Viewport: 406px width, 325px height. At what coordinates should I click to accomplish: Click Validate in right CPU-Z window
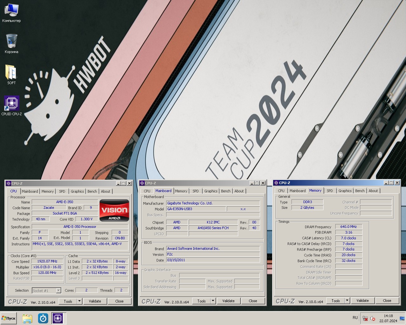point(363,301)
